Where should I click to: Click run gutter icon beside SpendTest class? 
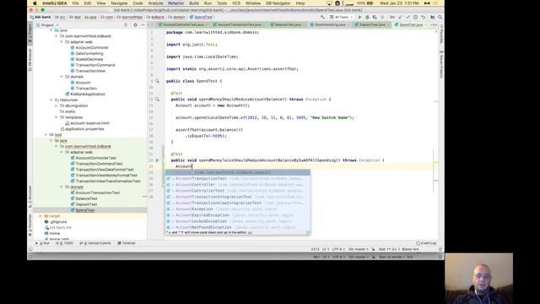(x=157, y=81)
